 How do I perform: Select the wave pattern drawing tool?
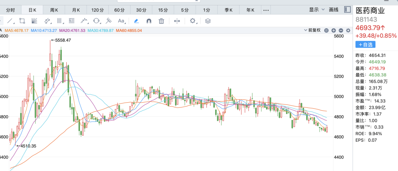click(84, 21)
